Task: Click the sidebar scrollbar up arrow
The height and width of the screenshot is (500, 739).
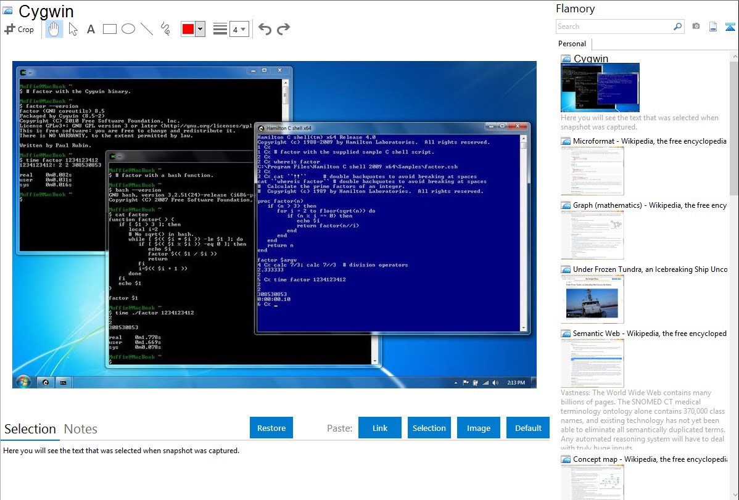Action: (x=734, y=56)
